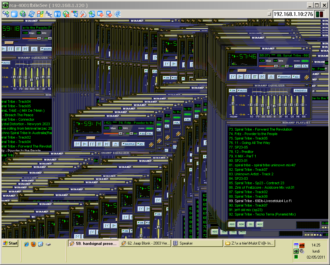Close VNC connection globe with red X
Viewport: 330px width, 265px height.
click(x=66, y=14)
